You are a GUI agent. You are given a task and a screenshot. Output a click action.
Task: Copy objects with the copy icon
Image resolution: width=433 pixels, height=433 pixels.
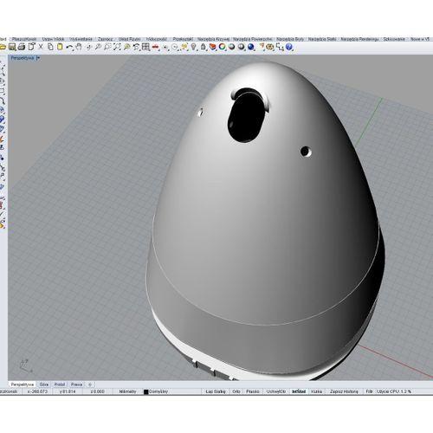[x=50, y=47]
